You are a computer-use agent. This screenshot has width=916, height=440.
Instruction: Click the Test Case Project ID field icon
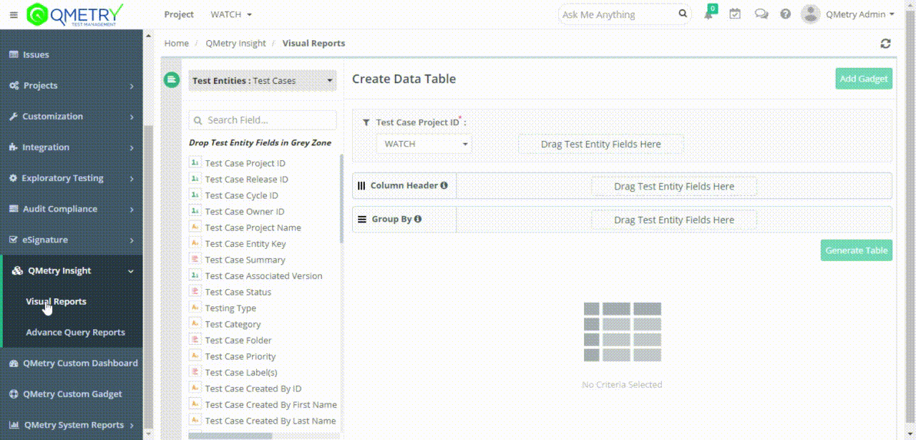(x=195, y=163)
